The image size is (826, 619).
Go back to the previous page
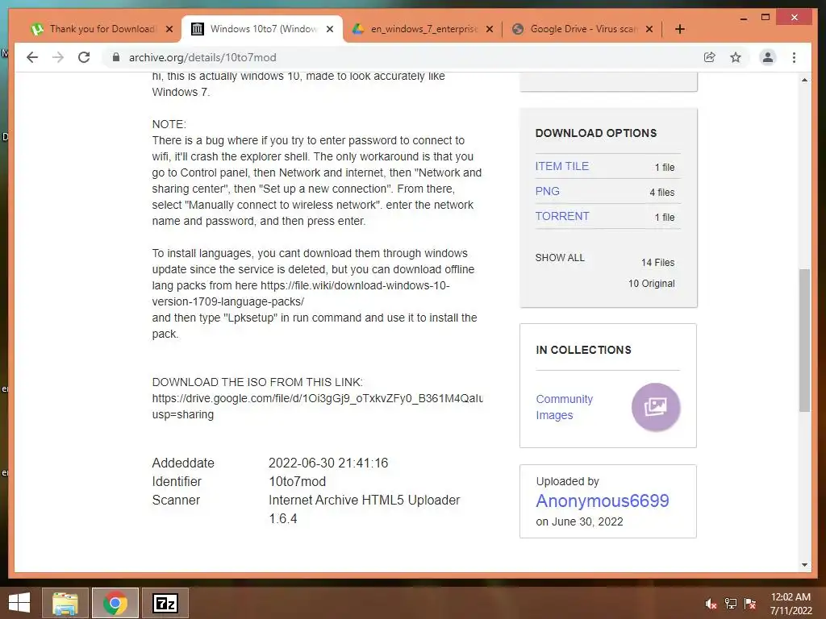point(32,57)
